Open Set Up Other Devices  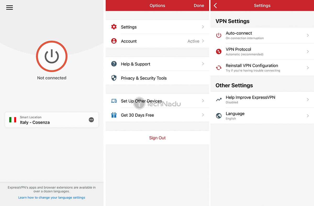click(158, 101)
